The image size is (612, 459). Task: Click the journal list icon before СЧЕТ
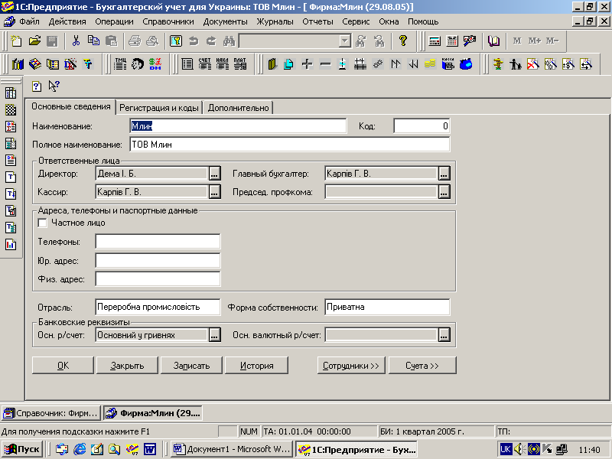click(187, 63)
